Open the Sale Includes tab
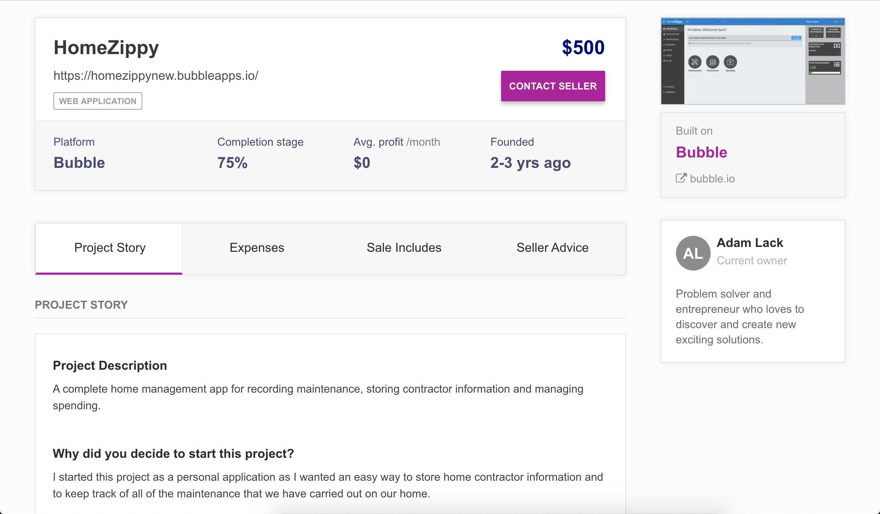Image resolution: width=880 pixels, height=514 pixels. (x=404, y=248)
